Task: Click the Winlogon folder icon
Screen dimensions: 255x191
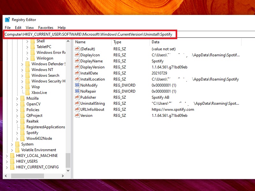Action: (x=33, y=58)
